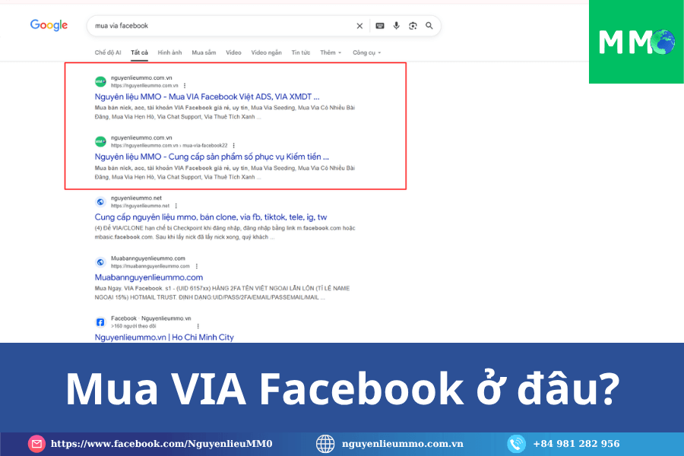Clear the search box with the X icon
Screen dimensions: 684x456
click(x=359, y=26)
